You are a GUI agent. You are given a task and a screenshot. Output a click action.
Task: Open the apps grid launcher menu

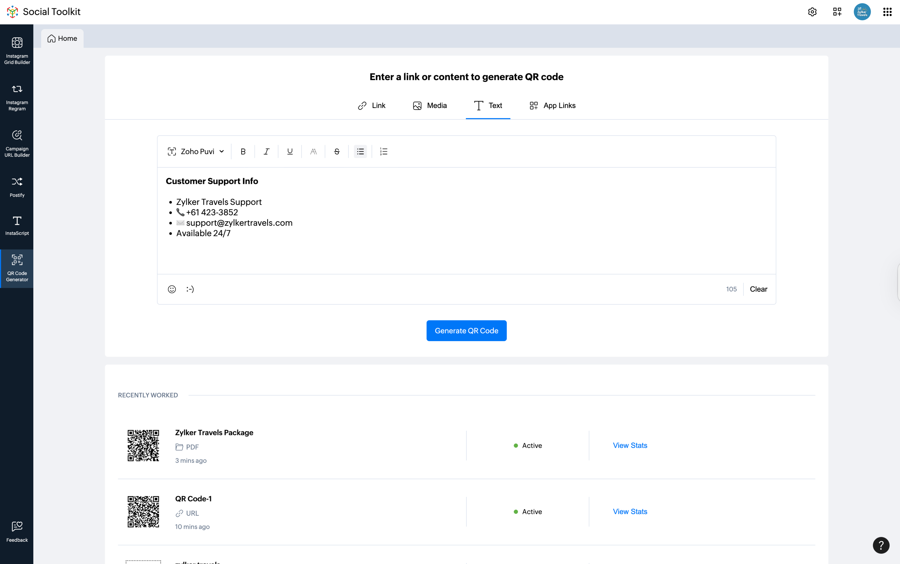887,12
